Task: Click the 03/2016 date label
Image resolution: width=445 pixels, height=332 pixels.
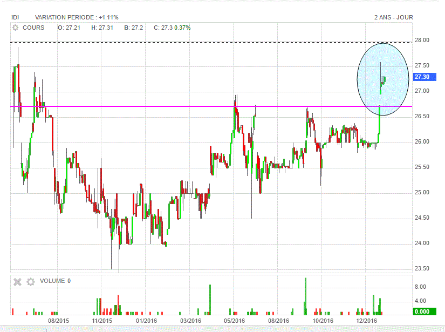Action: click(191, 321)
